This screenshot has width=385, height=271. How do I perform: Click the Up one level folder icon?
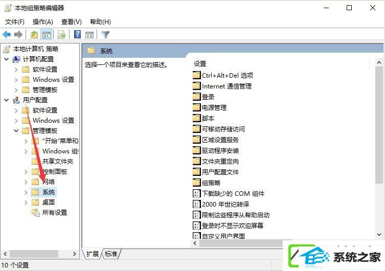(x=34, y=35)
